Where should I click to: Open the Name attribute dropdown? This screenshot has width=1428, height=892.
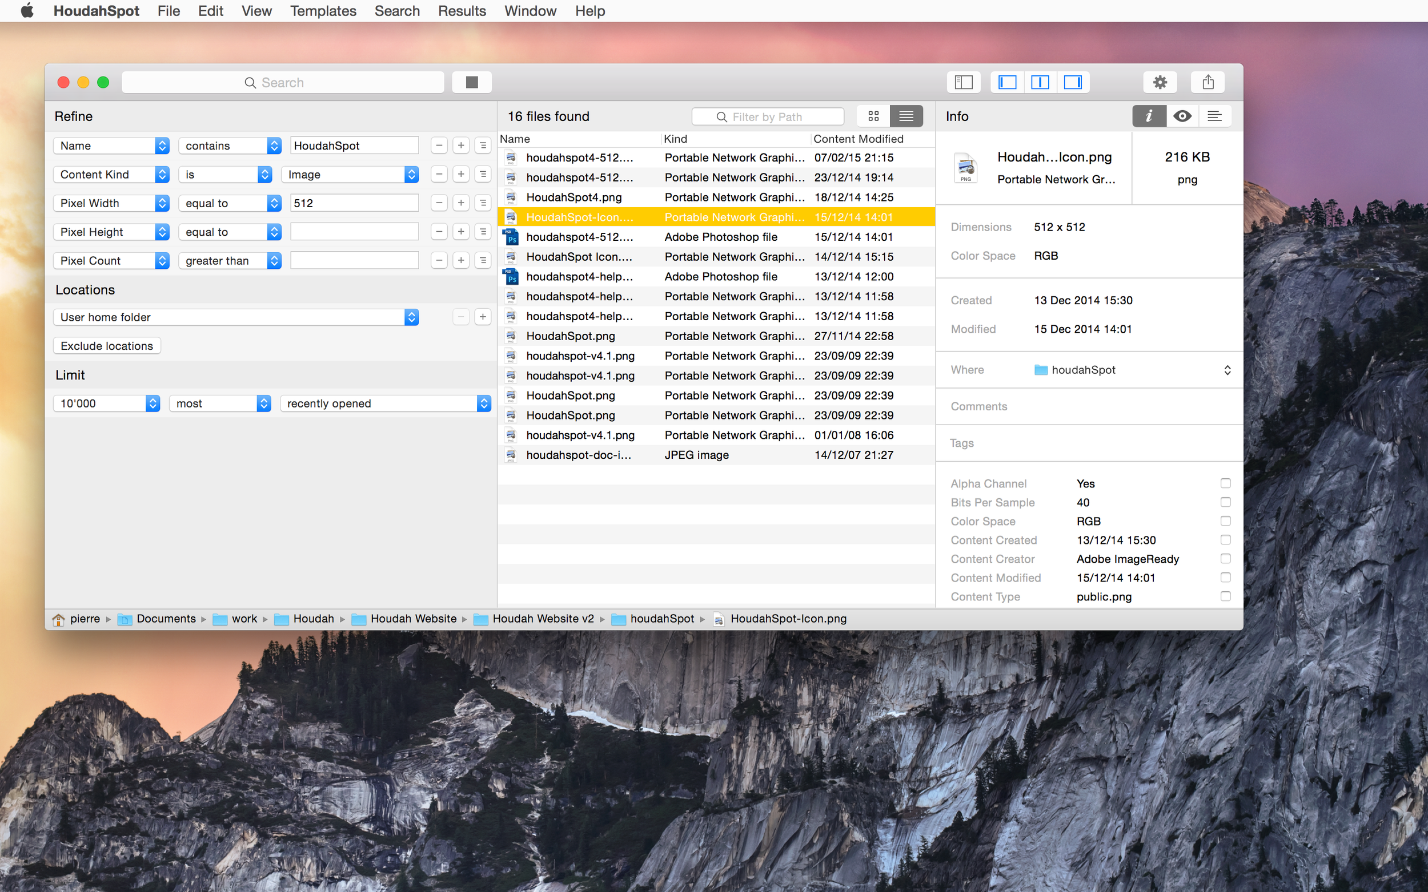pyautogui.click(x=111, y=145)
